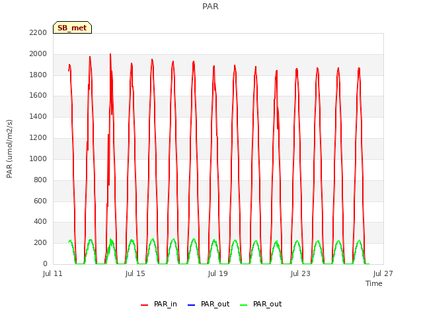
Task: Click the 1600 y-axis tick label
Action: 38,96
